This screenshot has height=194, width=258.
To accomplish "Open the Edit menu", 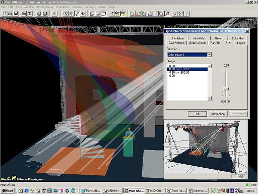I will click(x=11, y=7).
